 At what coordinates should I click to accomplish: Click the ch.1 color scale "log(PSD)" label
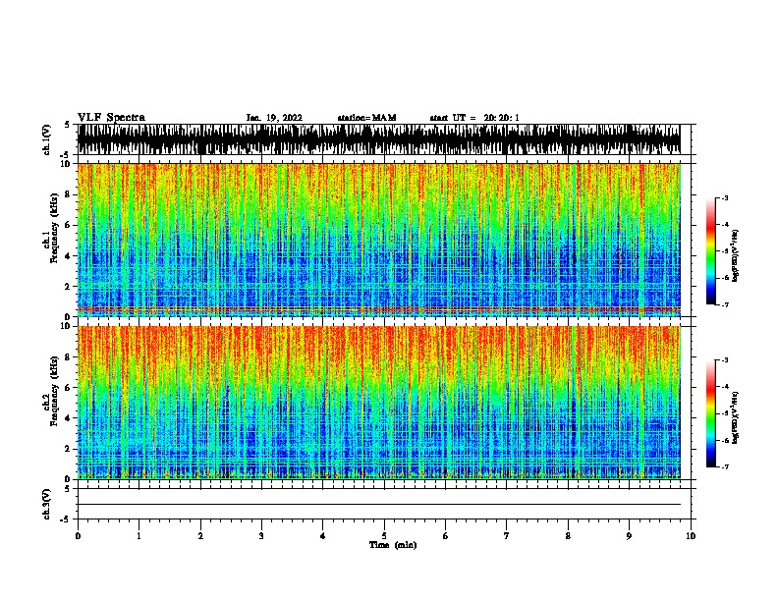[x=735, y=255]
